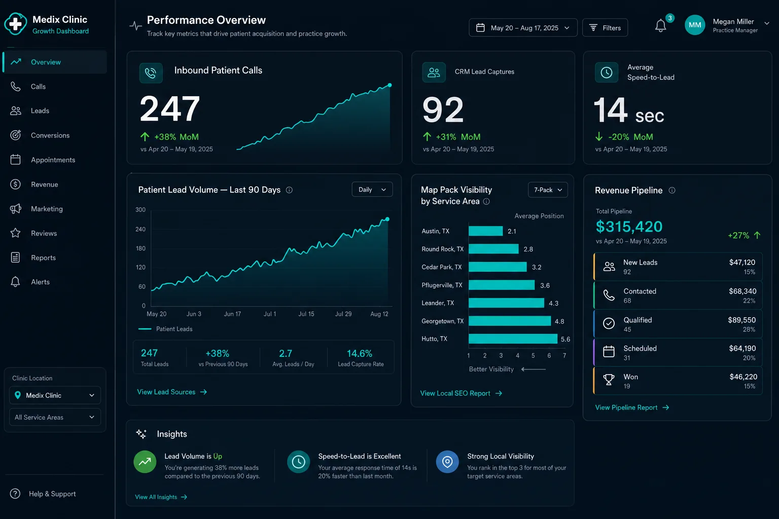The width and height of the screenshot is (779, 519).
Task: Click the -20% MoM speed change
Action: coord(624,137)
